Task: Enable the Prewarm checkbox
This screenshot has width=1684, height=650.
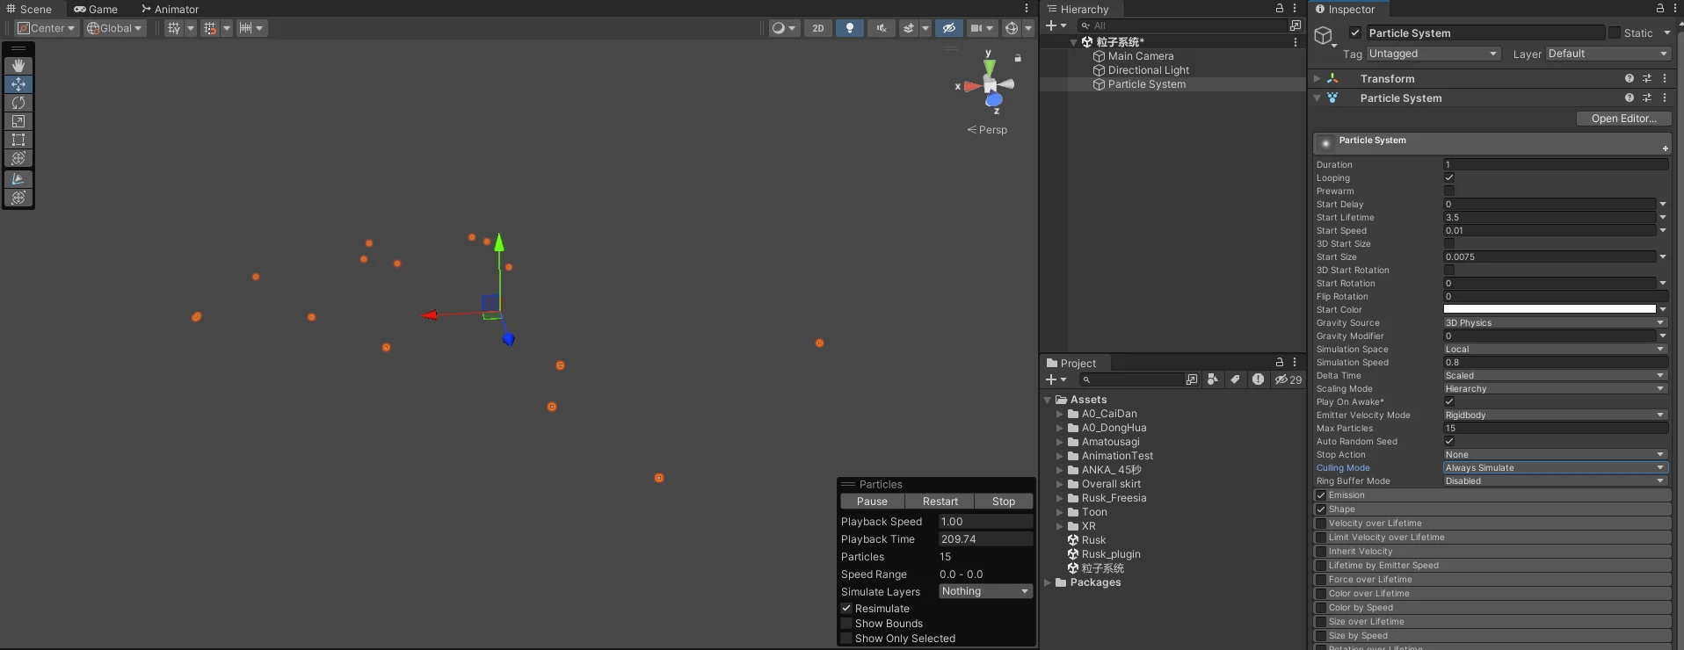Action: click(x=1449, y=191)
